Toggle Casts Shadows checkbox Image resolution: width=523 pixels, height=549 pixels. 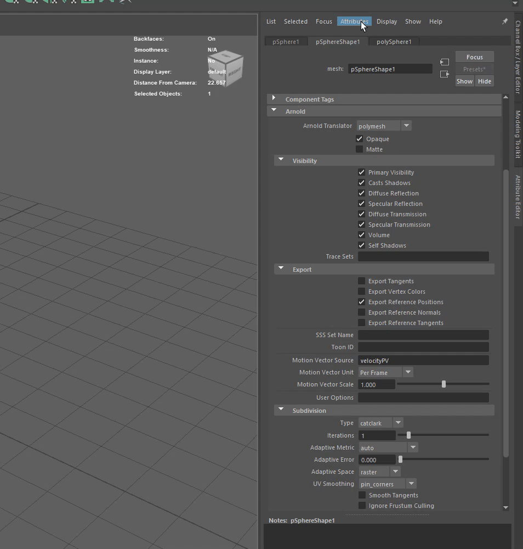(x=361, y=182)
